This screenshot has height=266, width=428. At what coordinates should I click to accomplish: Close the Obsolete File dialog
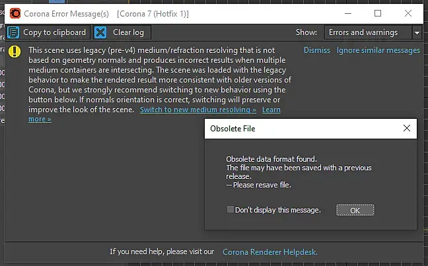tap(406, 129)
